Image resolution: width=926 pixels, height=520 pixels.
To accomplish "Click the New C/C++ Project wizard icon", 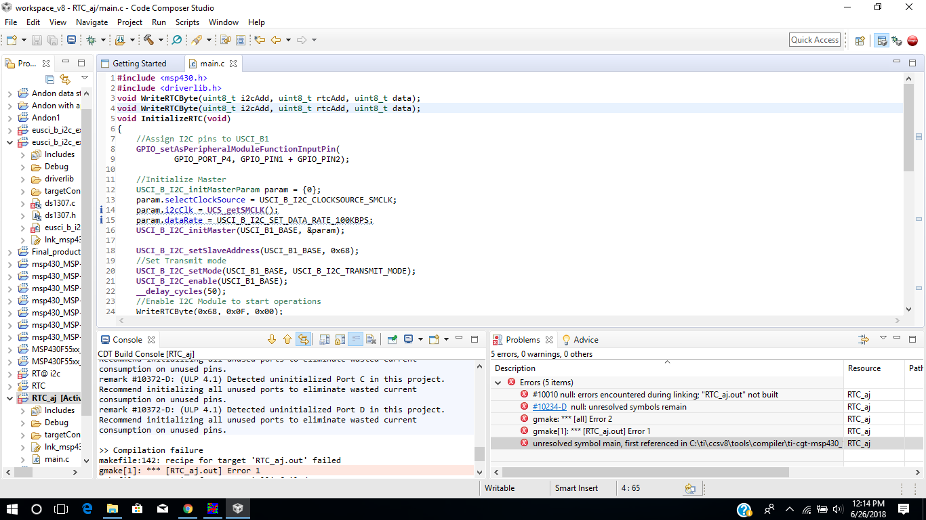I will pos(11,40).
